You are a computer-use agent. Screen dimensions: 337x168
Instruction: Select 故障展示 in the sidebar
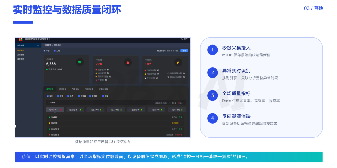click(x=21, y=50)
